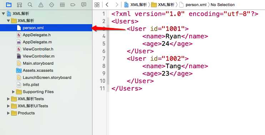Click line number 7 in the gutter

pos(104,59)
